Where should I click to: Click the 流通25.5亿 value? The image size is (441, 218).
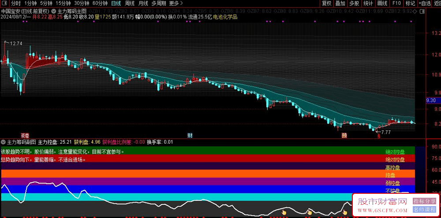click(200, 17)
